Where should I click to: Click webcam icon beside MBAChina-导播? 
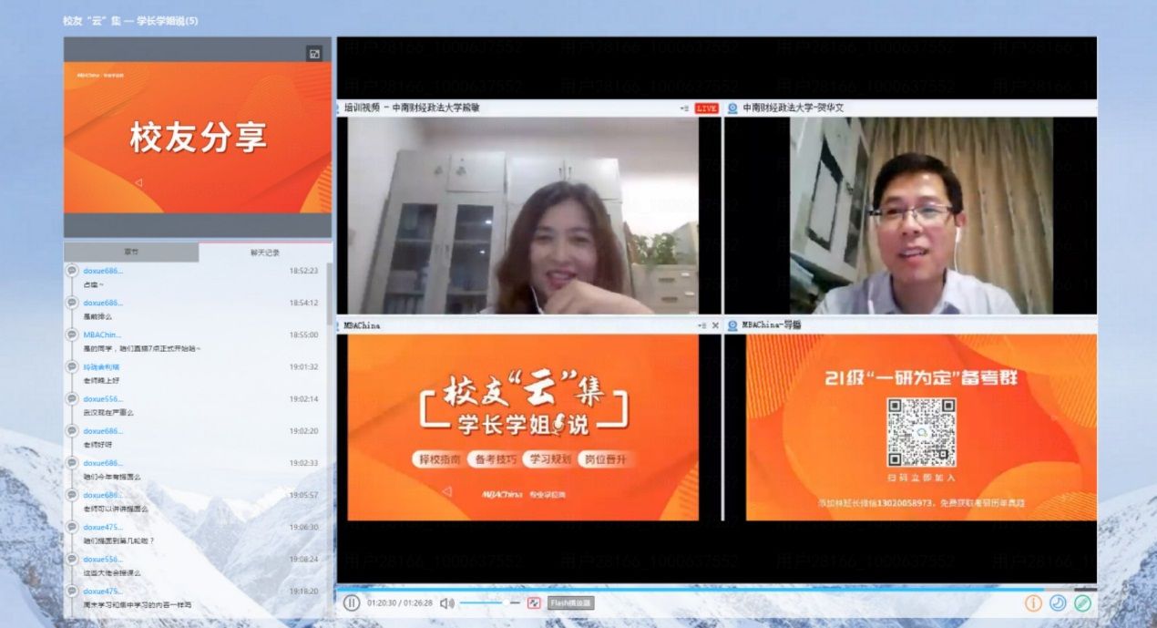click(732, 324)
